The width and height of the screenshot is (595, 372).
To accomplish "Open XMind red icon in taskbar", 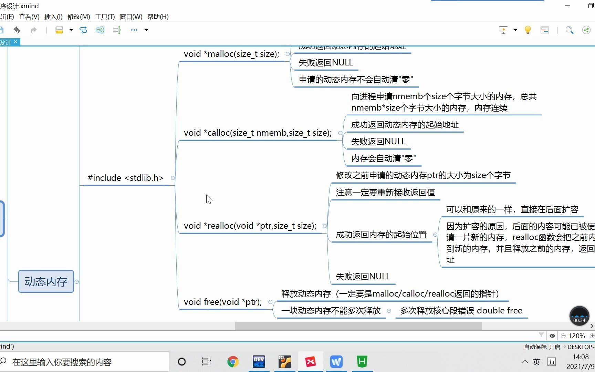I will coord(311,362).
